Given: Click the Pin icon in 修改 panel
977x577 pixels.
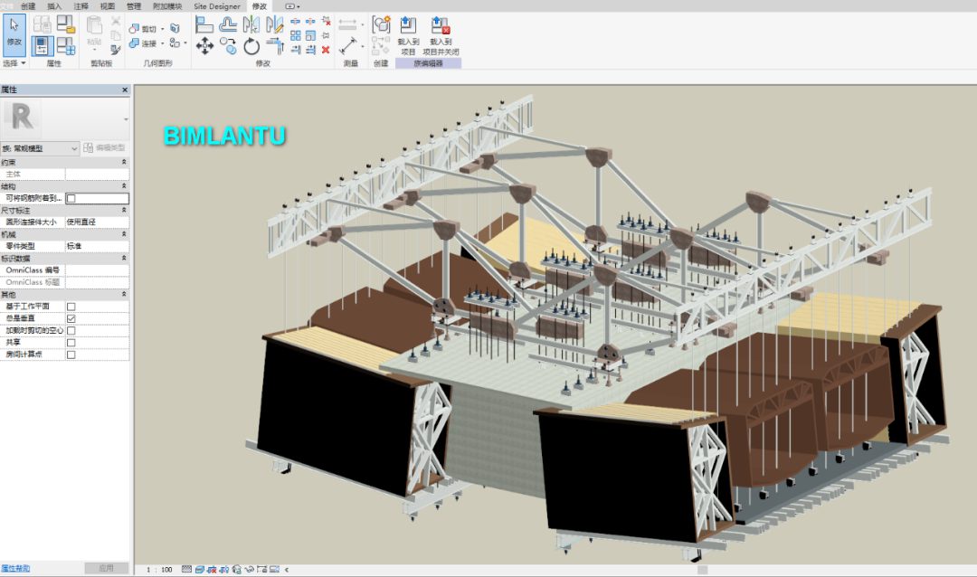Looking at the screenshot, I should 326,35.
